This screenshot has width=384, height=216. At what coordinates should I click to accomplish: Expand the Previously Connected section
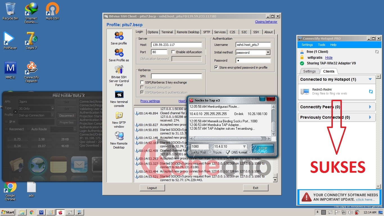[x=370, y=117]
